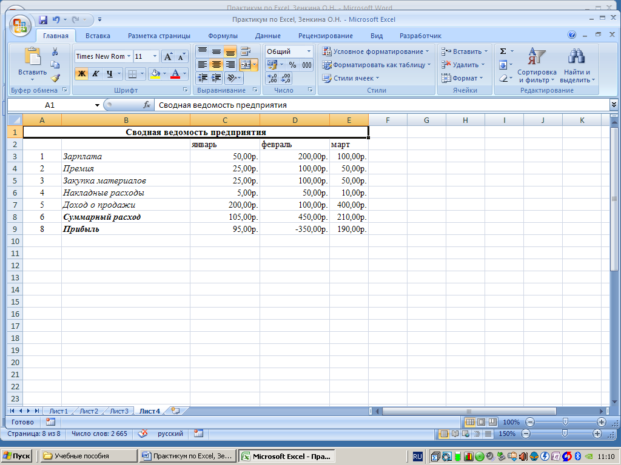The height and width of the screenshot is (465, 621).
Task: Click the Fill down arrow icon
Action: [x=503, y=65]
